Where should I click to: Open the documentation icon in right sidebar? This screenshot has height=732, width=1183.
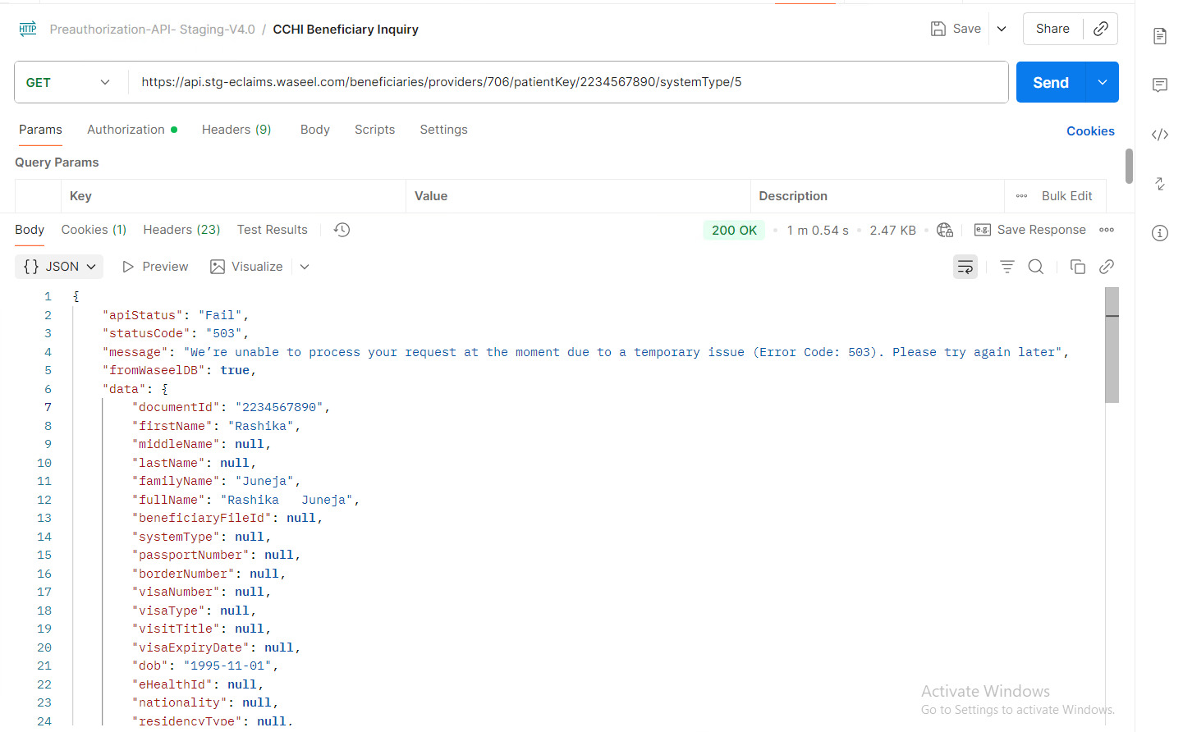click(x=1159, y=36)
